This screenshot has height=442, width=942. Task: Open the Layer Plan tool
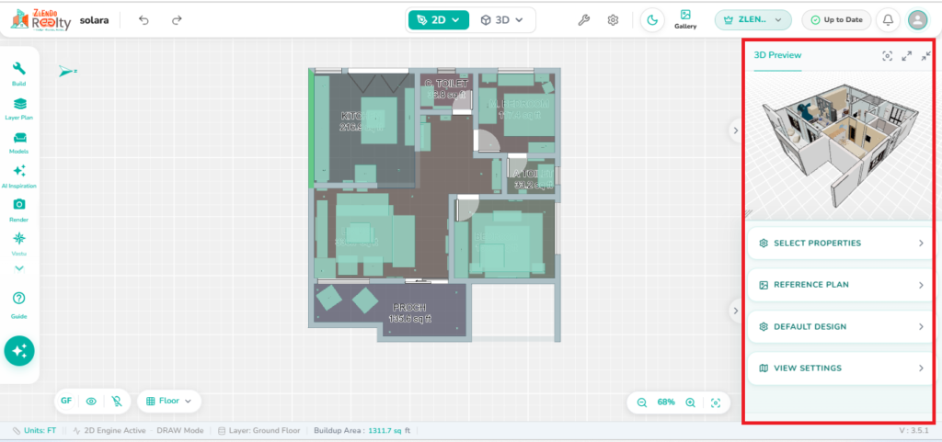click(x=18, y=108)
